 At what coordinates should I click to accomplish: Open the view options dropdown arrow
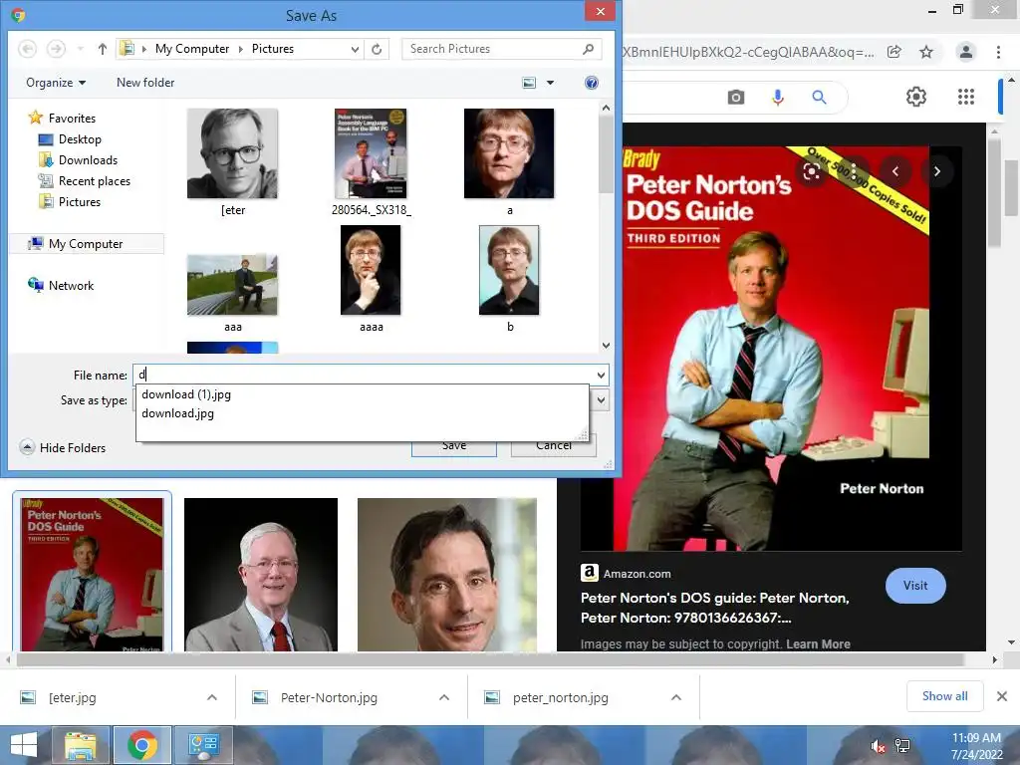[x=550, y=83]
